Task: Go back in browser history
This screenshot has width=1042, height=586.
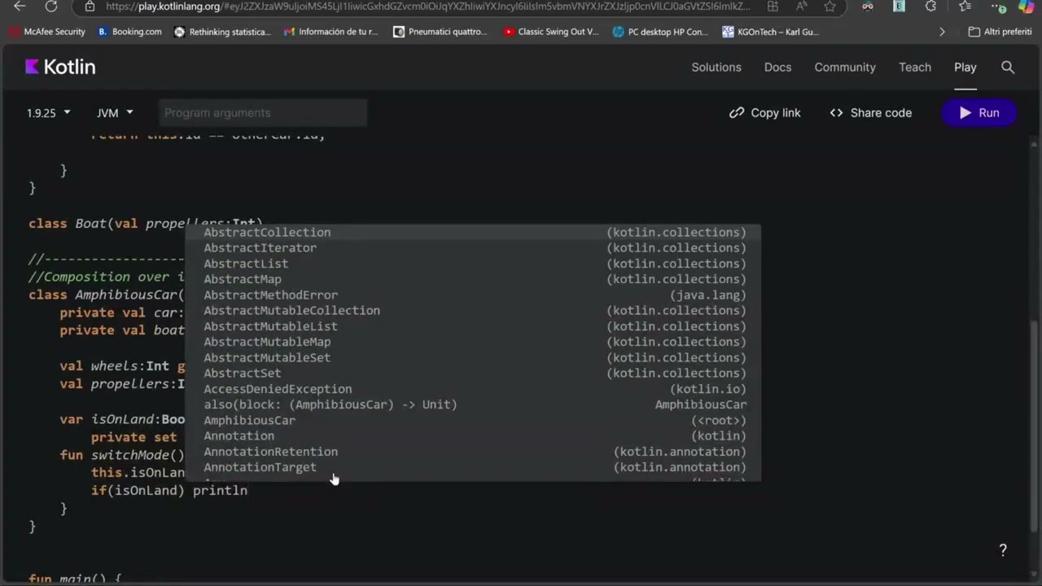Action: coord(20,7)
